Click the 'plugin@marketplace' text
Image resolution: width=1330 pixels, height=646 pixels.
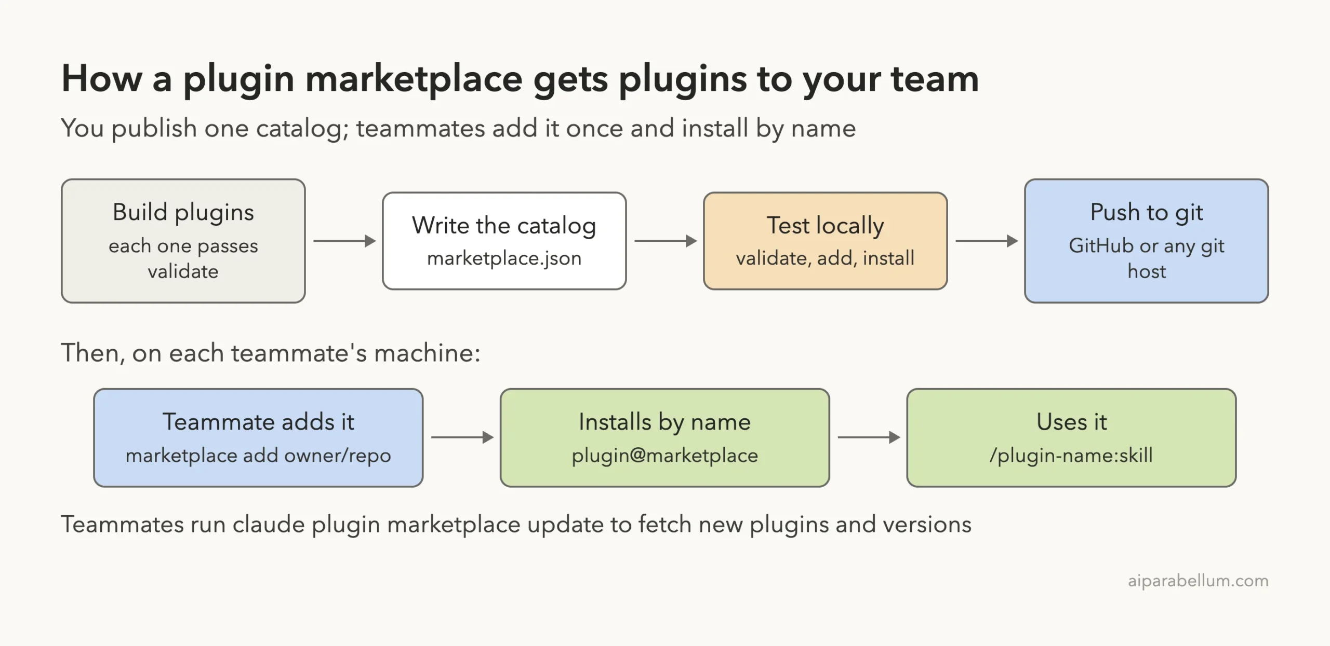(x=664, y=456)
